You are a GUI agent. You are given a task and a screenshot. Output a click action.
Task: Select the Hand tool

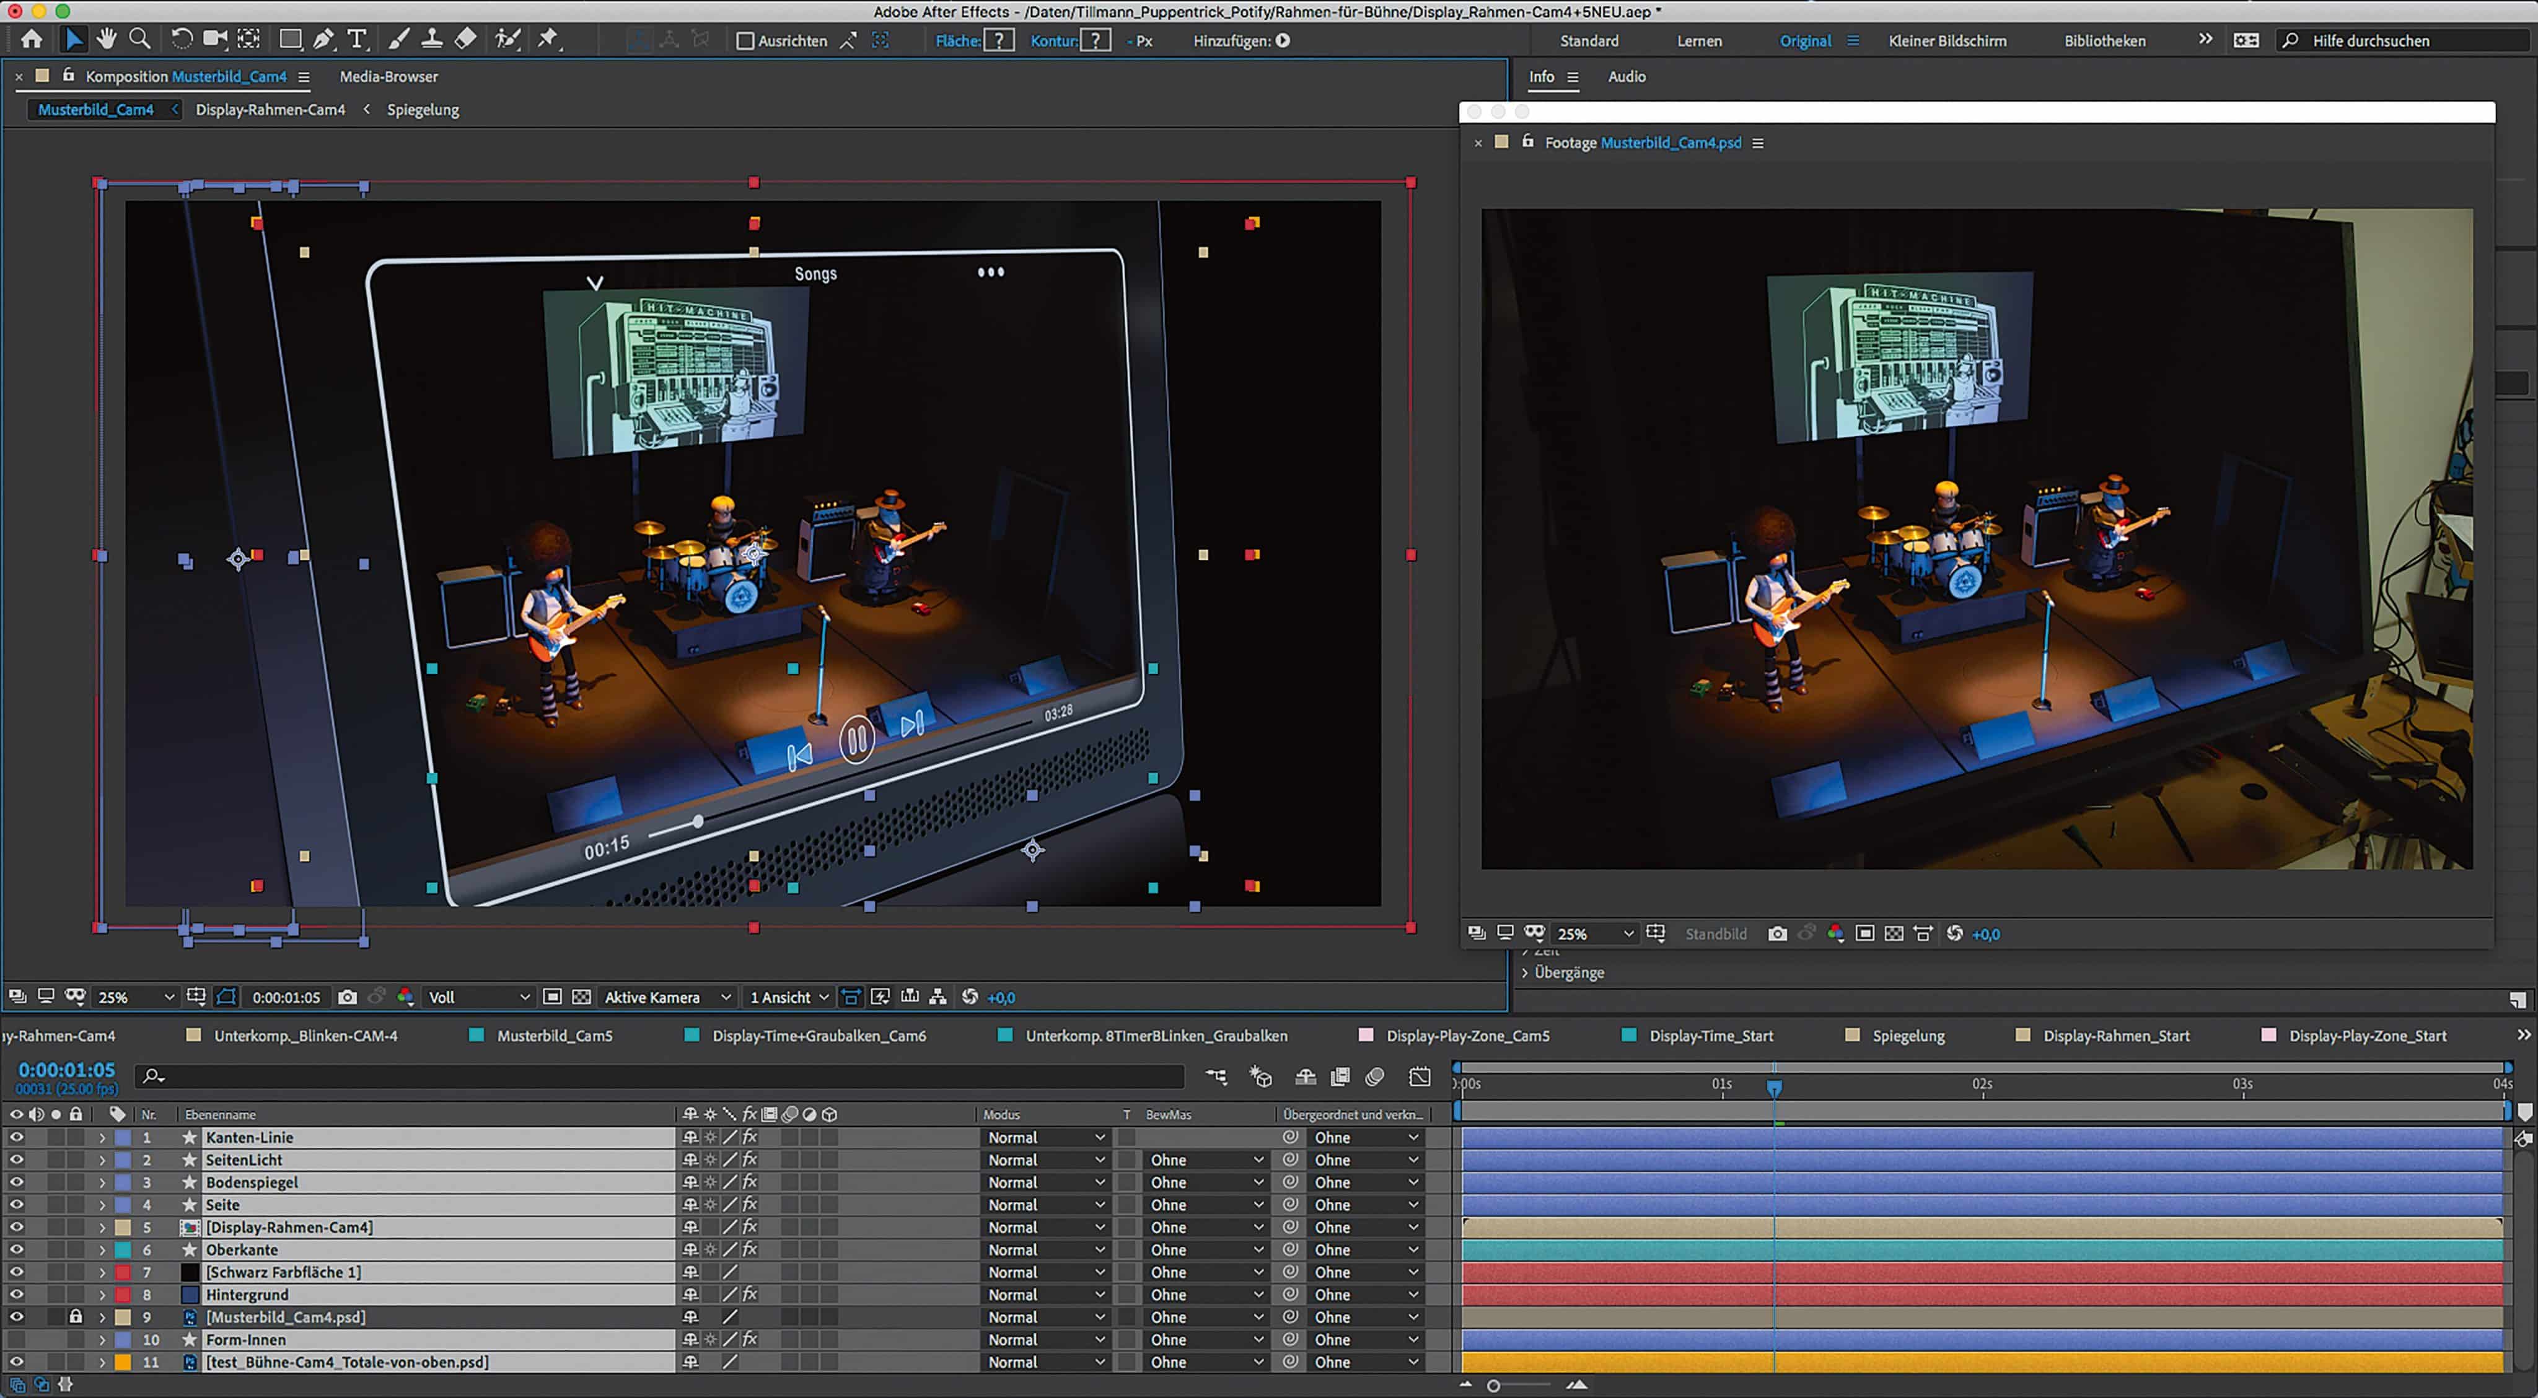[x=105, y=40]
